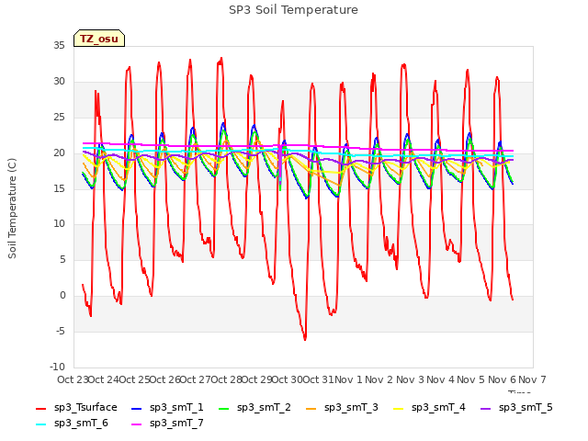Click yellow sp3_smT_4 legend swatch
Image resolution: width=588 pixels, height=441 pixels.
click(x=398, y=408)
